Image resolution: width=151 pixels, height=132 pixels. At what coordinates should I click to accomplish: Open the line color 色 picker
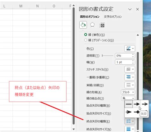point(130,49)
